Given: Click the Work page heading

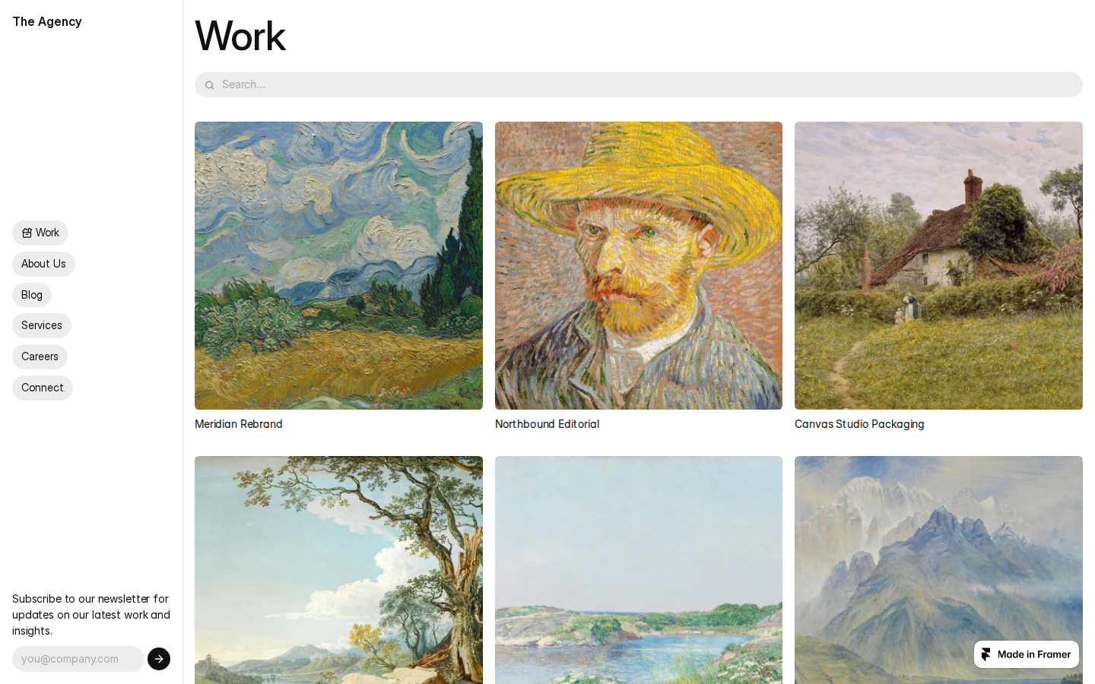Looking at the screenshot, I should (240, 36).
